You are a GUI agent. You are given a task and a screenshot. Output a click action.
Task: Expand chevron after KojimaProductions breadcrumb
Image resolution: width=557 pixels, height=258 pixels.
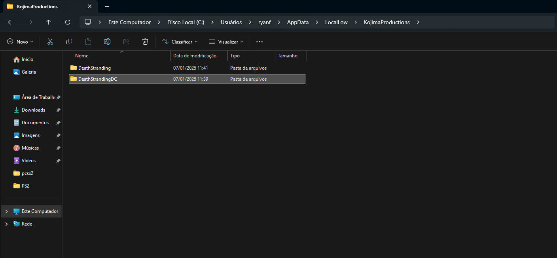(418, 22)
